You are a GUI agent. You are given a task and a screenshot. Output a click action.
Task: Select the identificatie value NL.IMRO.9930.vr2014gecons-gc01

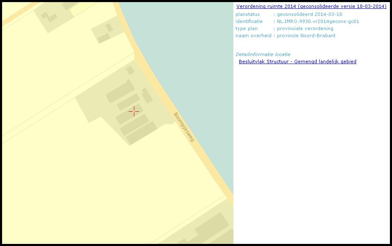(318, 21)
